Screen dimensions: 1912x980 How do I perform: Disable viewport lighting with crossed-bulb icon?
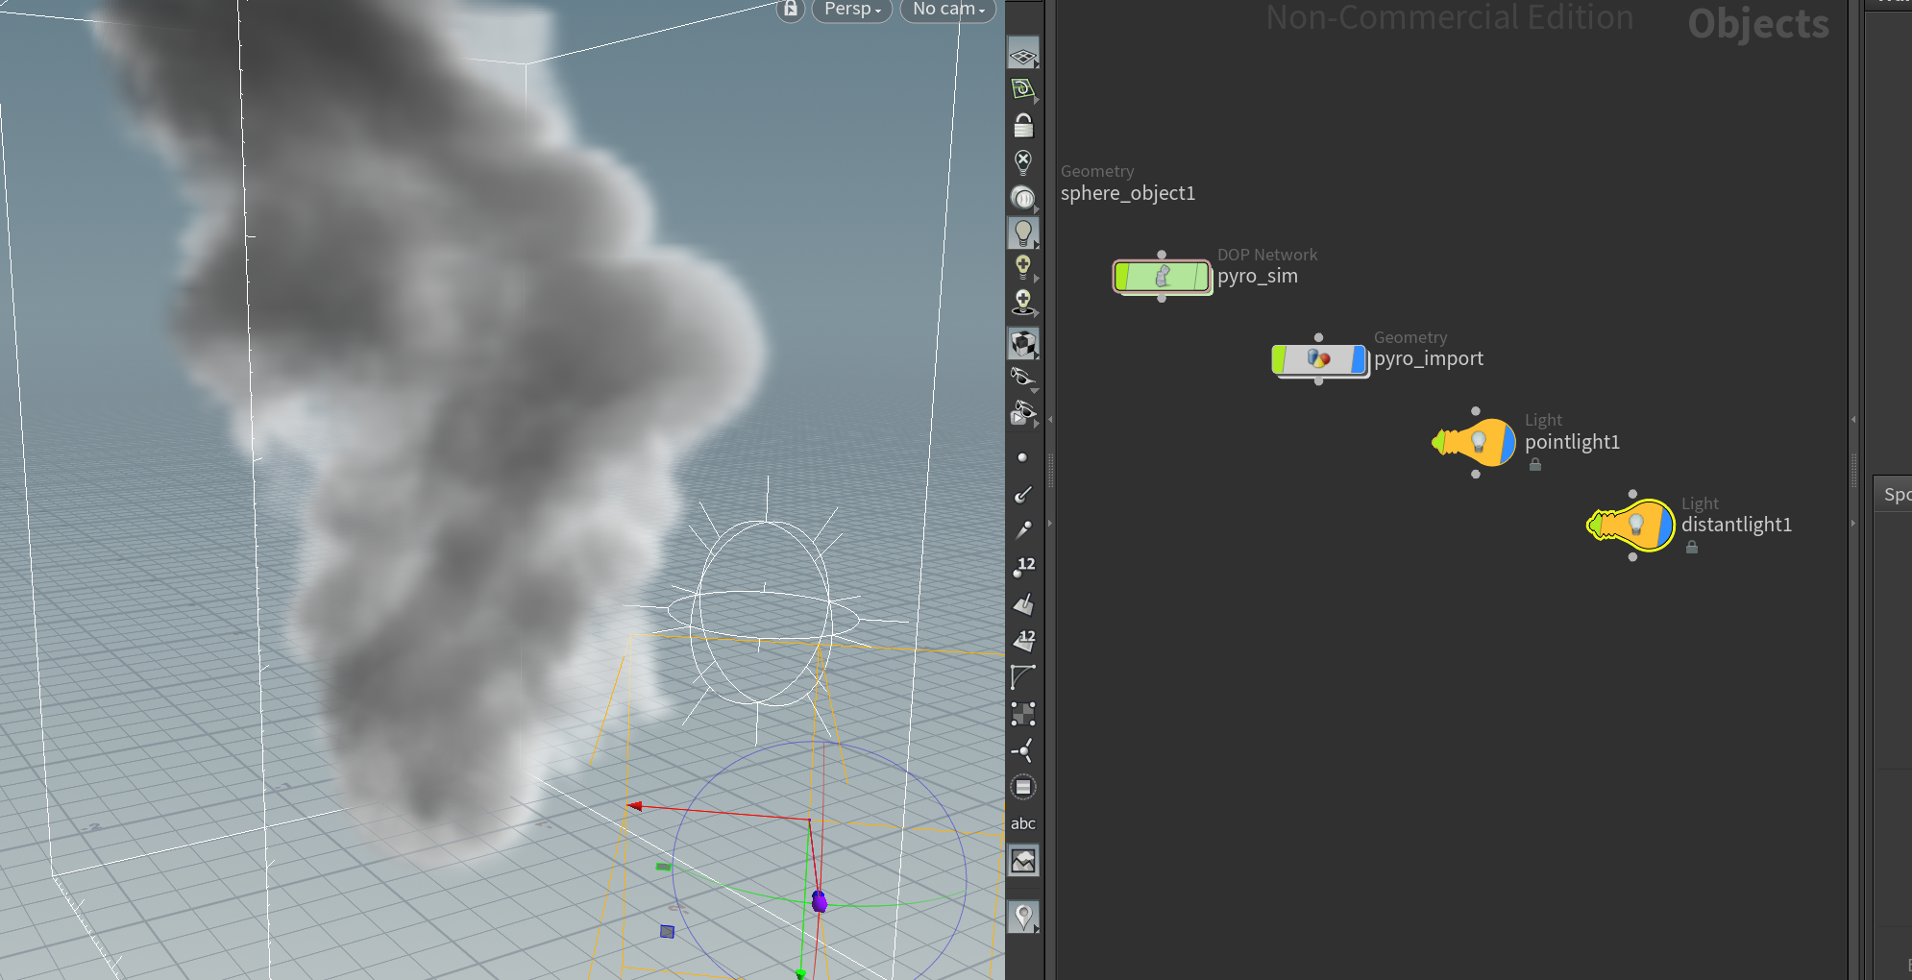tap(1023, 161)
